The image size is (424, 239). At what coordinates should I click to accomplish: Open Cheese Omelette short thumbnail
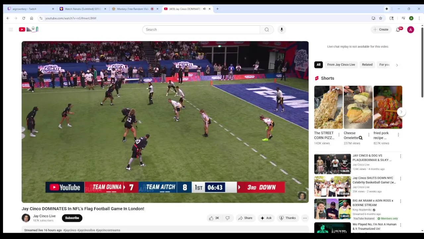[x=358, y=107]
